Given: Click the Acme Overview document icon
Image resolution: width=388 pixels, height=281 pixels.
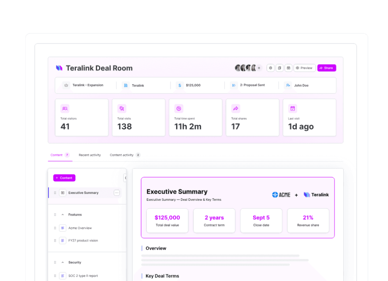Looking at the screenshot, I should click(x=63, y=228).
